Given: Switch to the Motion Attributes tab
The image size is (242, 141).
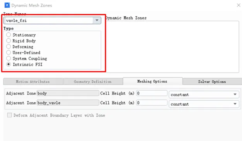Looking at the screenshot, I should [x=33, y=82].
